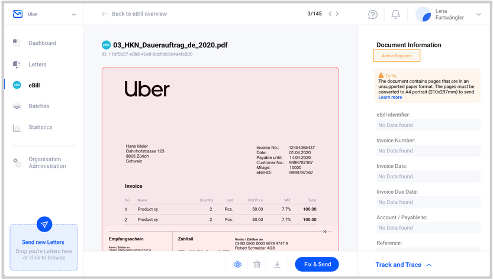
Task: Click the document ID text
Action: (x=147, y=54)
